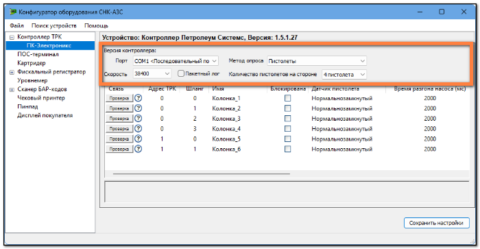Click Связь column header
480x249 pixels.
(116, 88)
